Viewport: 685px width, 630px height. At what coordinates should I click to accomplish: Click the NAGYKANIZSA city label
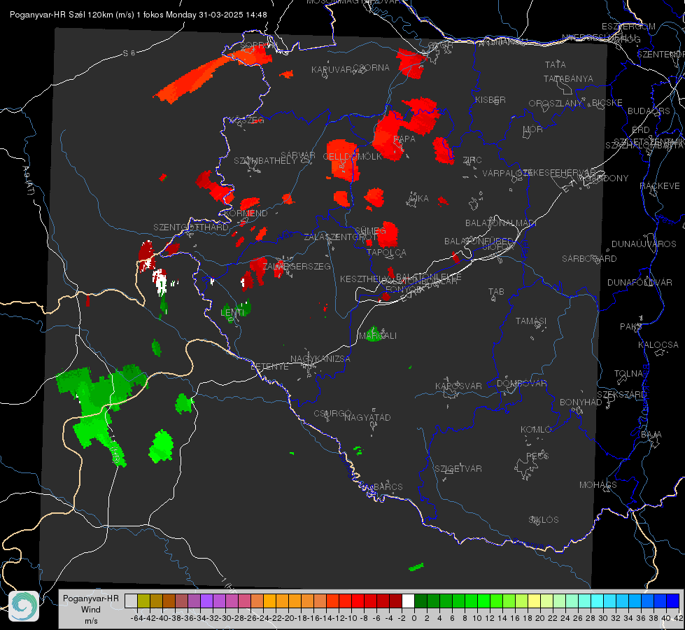[x=320, y=359]
